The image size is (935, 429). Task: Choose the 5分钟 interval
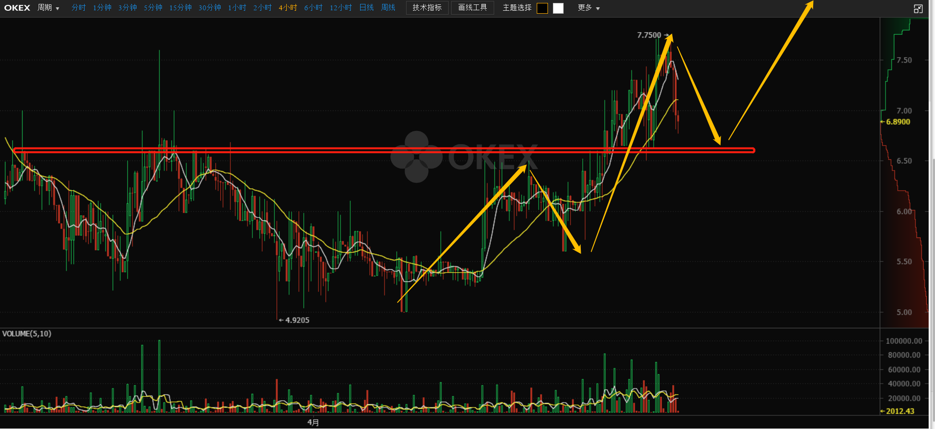tap(153, 8)
